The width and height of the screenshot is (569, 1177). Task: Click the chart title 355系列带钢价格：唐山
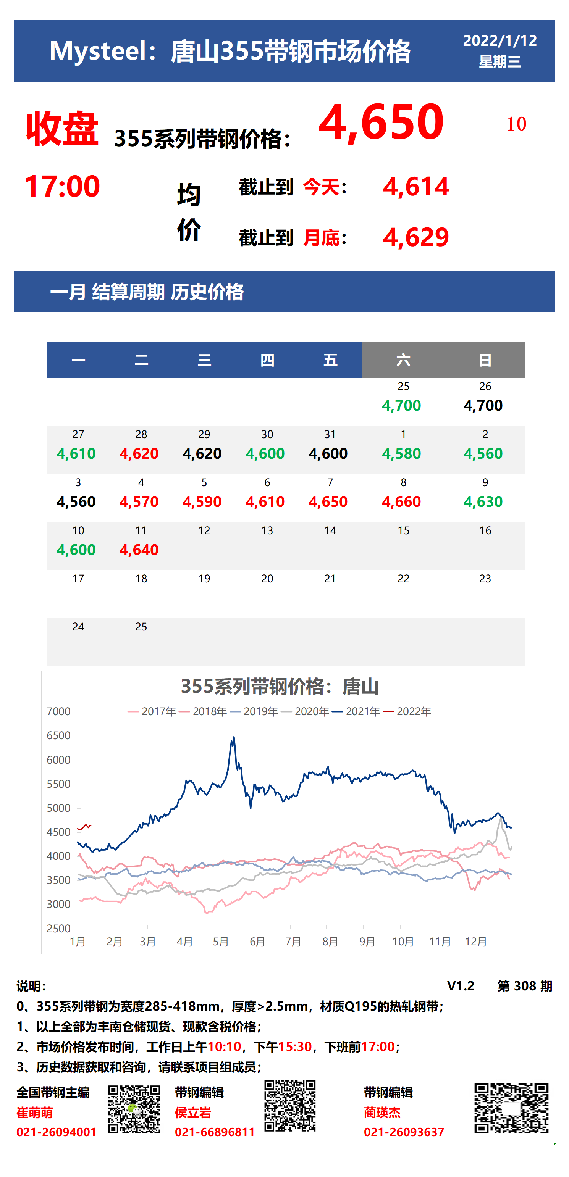coord(280,687)
